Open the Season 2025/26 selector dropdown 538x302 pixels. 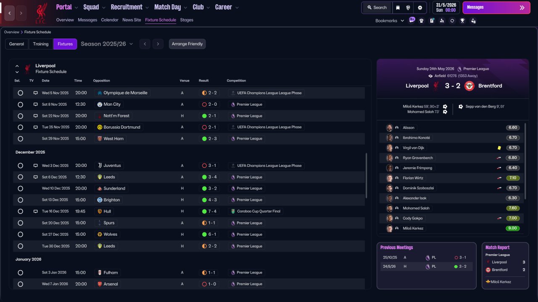107,44
